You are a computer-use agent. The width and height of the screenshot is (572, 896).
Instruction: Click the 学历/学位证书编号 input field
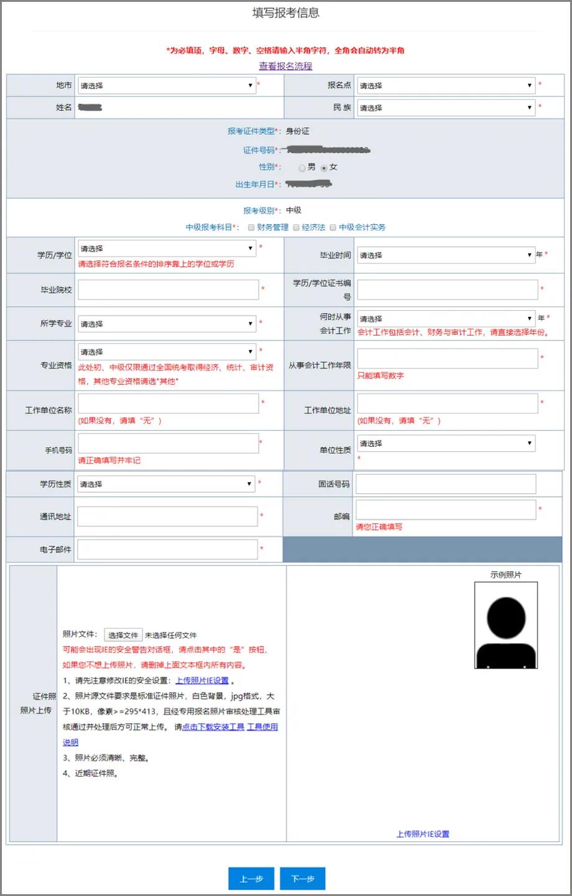(447, 290)
